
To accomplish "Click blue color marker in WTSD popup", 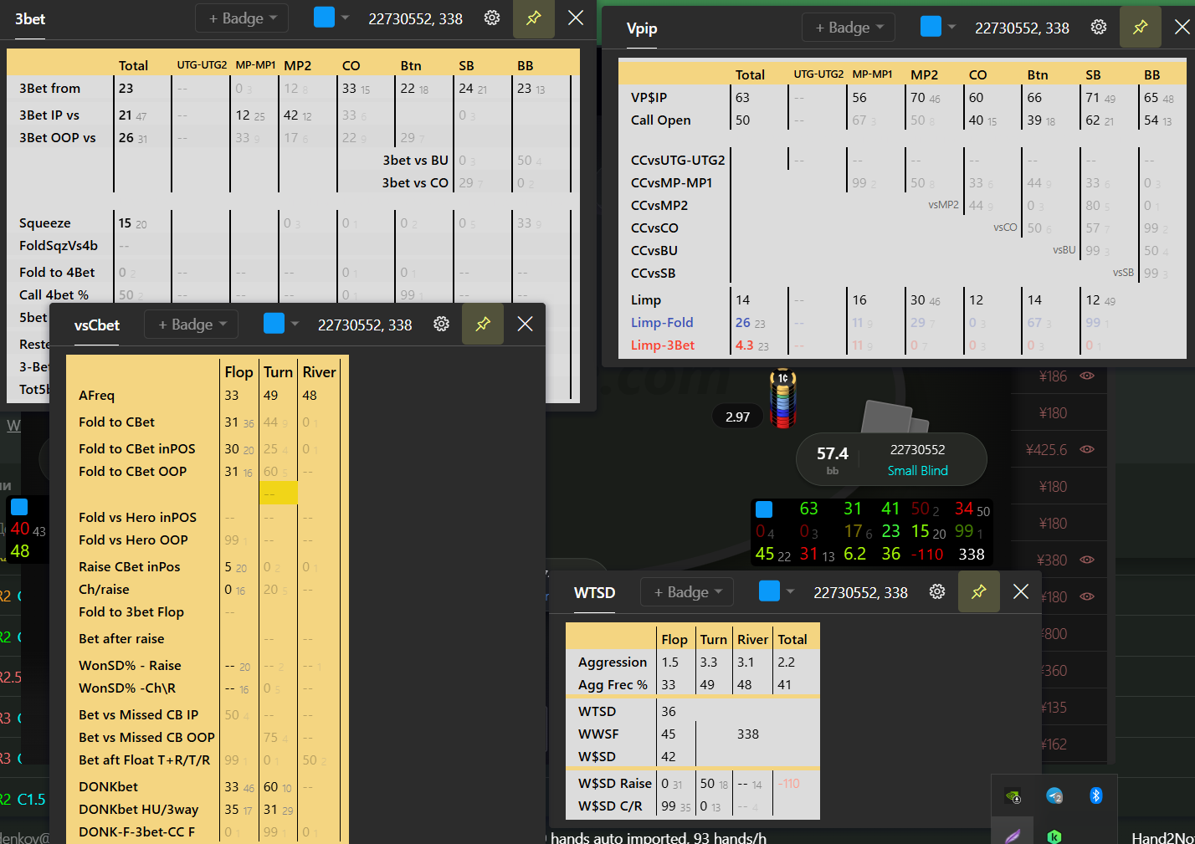I will tap(769, 591).
